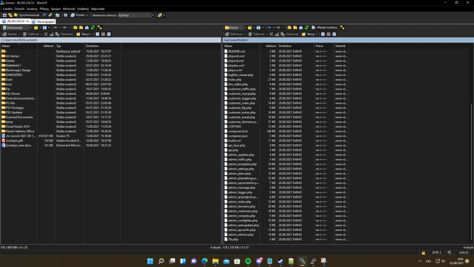Refresh the remote froxlor directory
This screenshot has width=474, height=267.
pyautogui.click(x=308, y=28)
